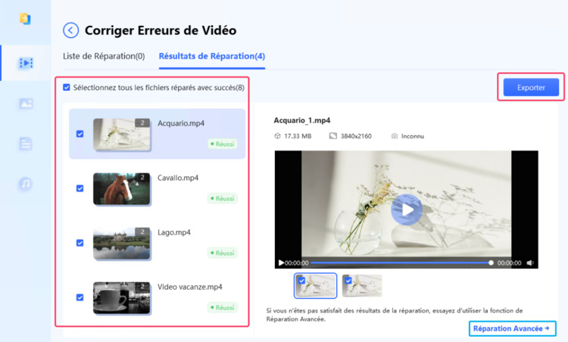Image resolution: width=568 pixels, height=342 pixels.
Task: Select the photo repair sidebar icon
Action: click(26, 104)
